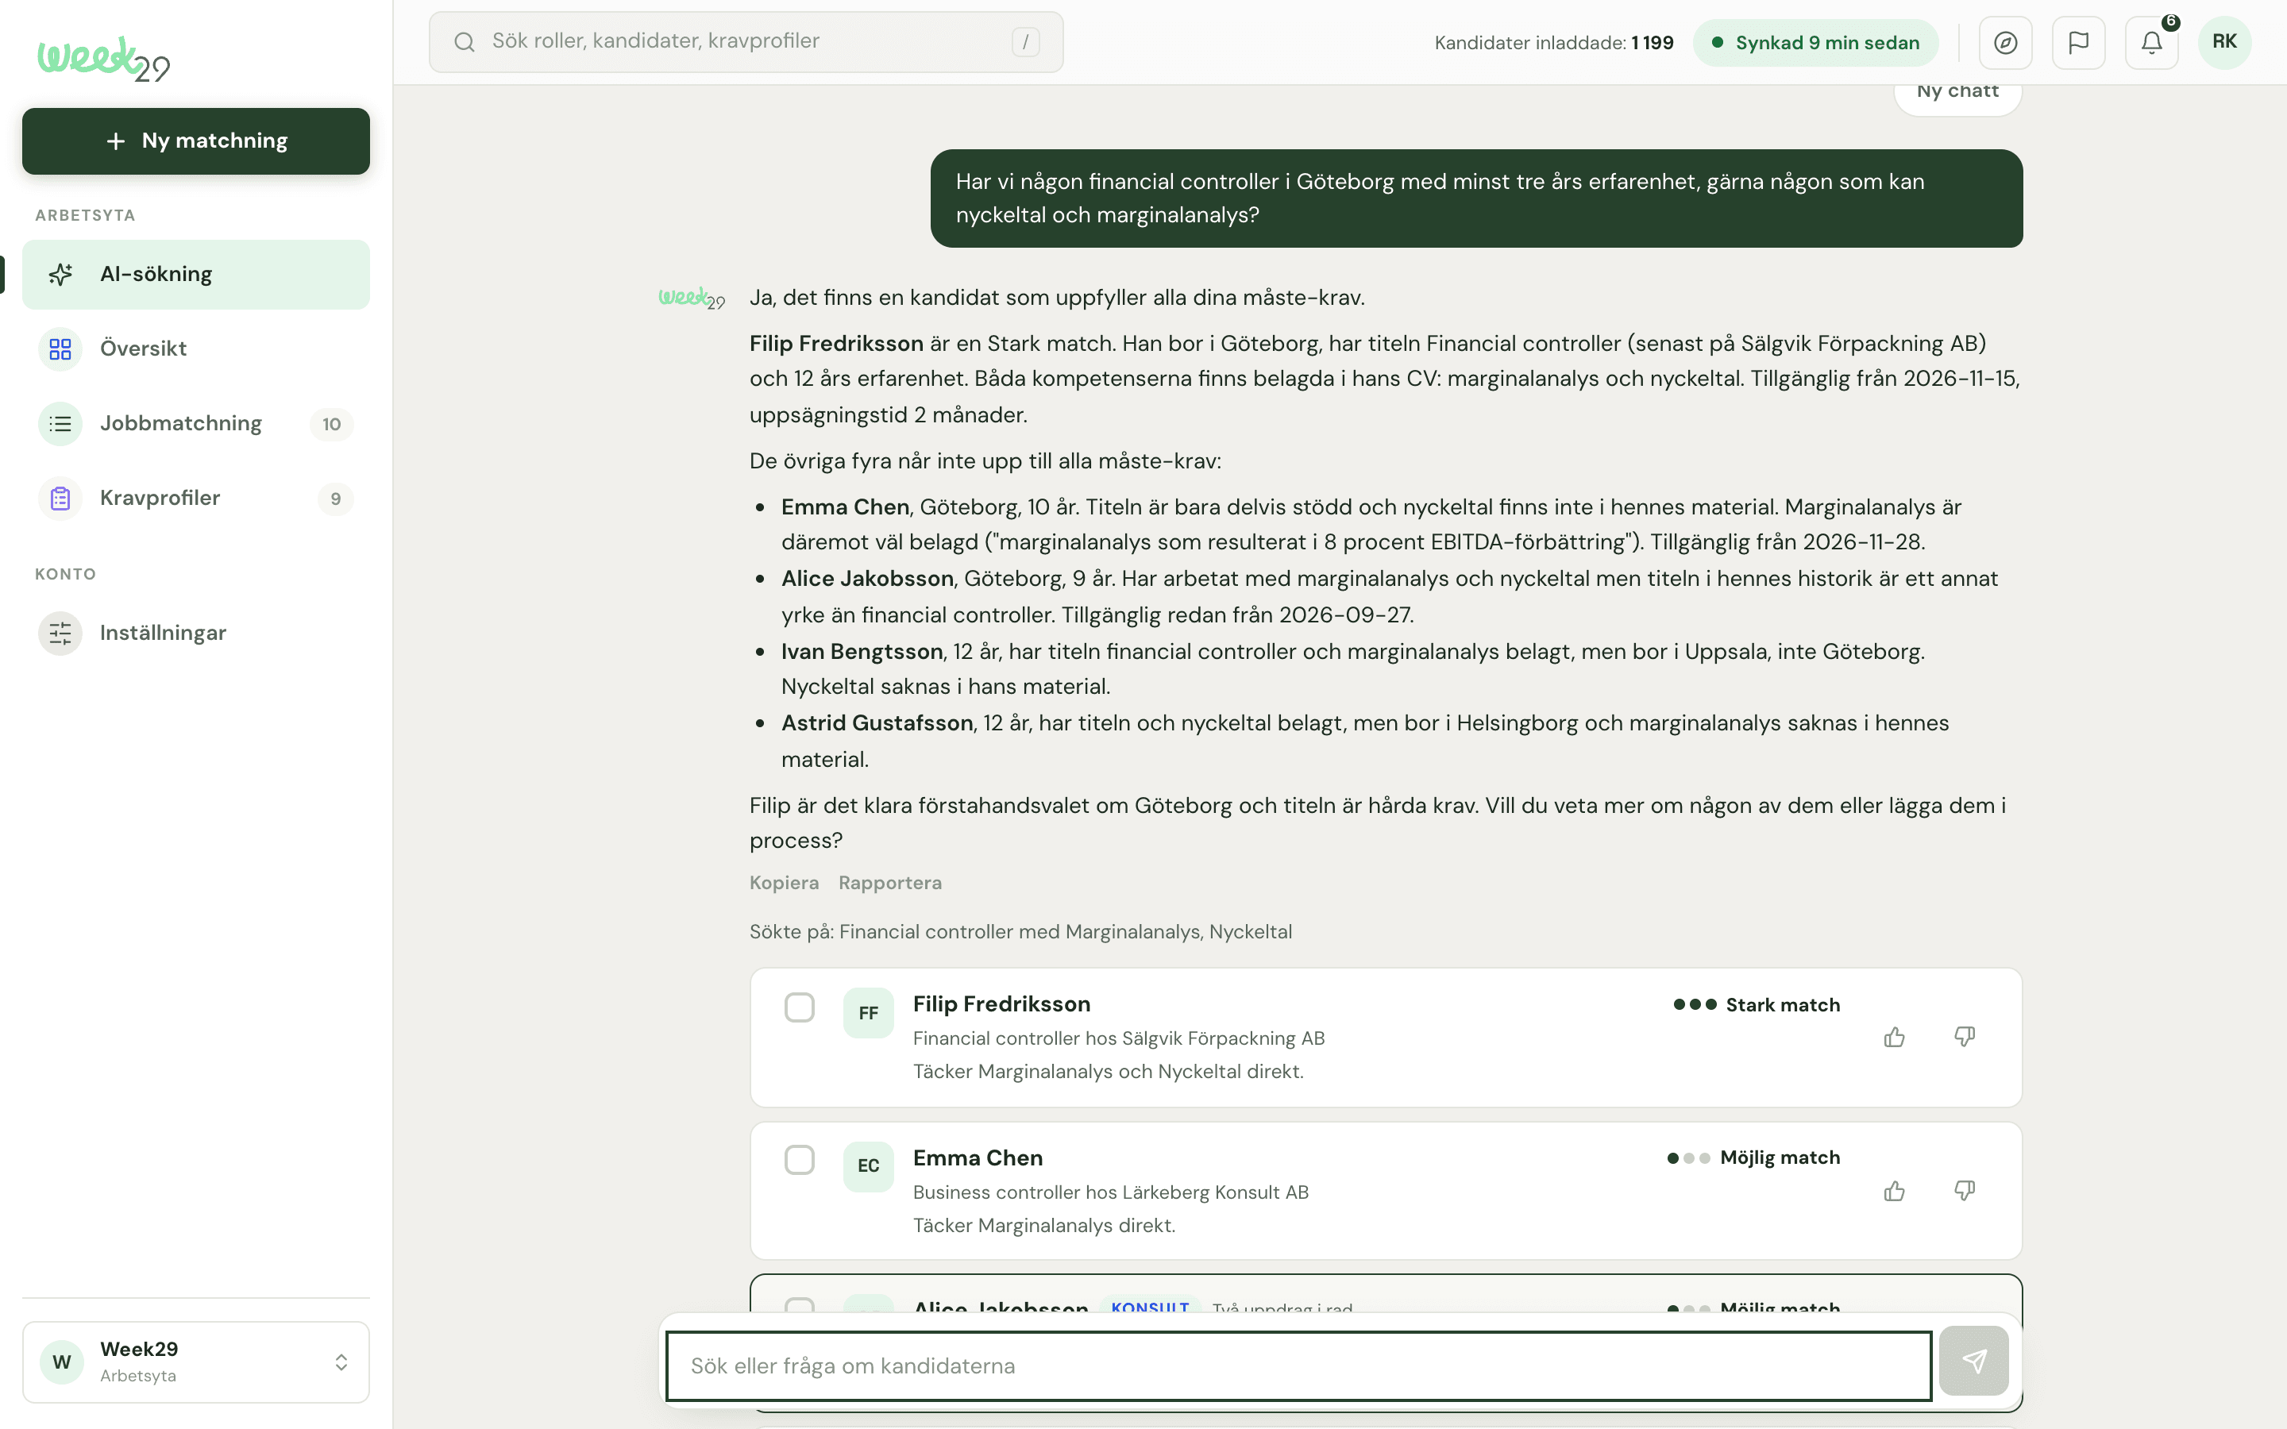Send the chat message with arrow button
Viewport: 2287px width, 1429px height.
1973,1361
